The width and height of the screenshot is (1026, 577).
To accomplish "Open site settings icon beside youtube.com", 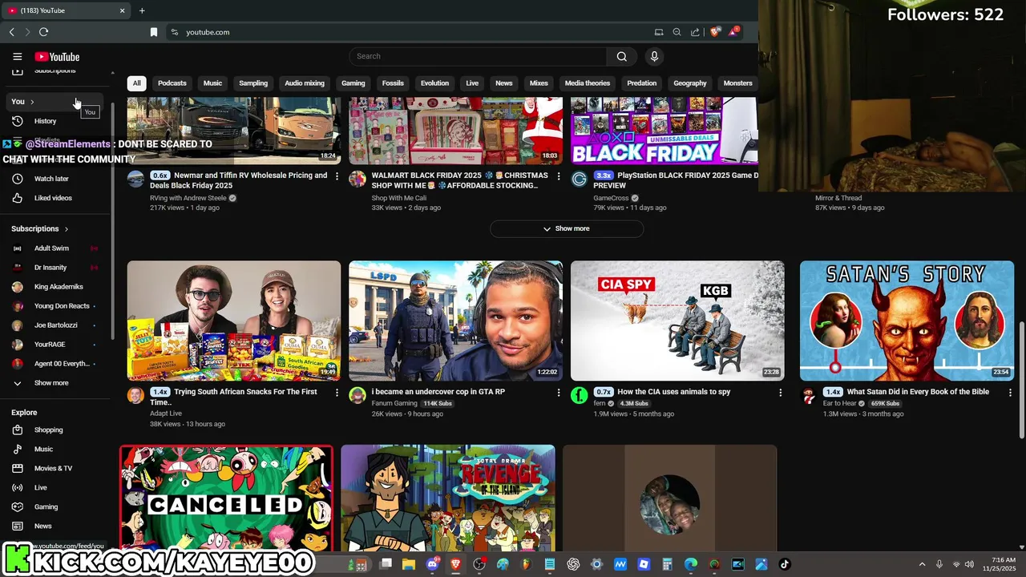I will 174,32.
